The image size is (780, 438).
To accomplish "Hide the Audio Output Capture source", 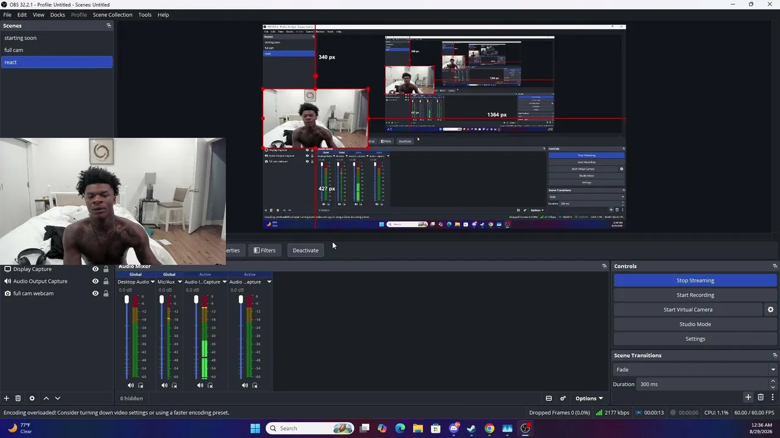I will point(95,281).
